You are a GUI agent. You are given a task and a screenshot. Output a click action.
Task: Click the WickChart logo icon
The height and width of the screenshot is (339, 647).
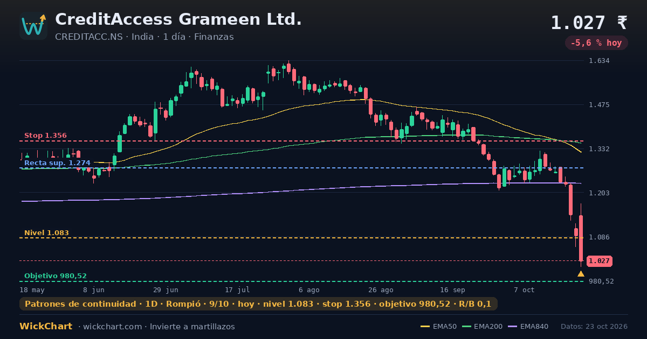pos(33,26)
